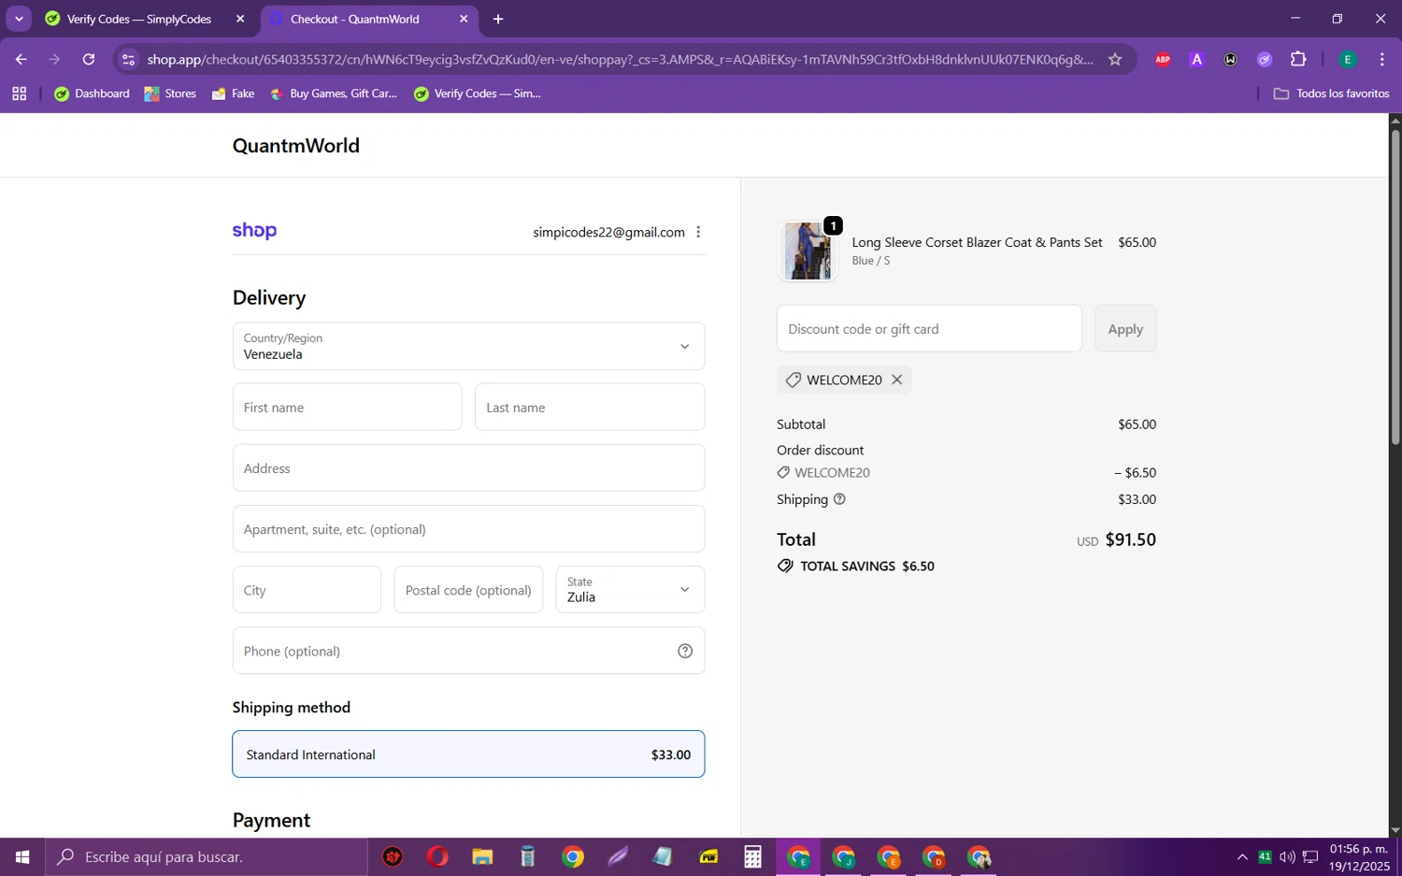Click the First name field
The height and width of the screenshot is (876, 1402).
click(347, 407)
